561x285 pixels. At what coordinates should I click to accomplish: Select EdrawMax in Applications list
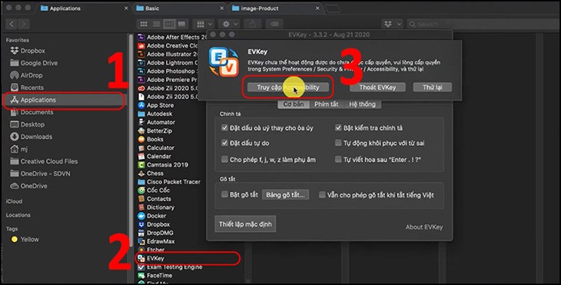[157, 241]
